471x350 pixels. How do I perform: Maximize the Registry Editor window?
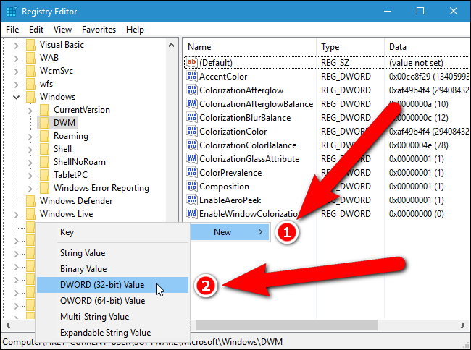420,11
